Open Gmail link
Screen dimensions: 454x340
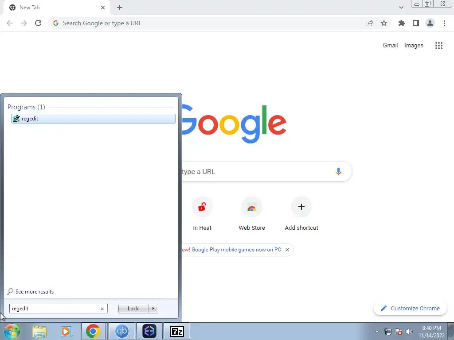pos(390,46)
